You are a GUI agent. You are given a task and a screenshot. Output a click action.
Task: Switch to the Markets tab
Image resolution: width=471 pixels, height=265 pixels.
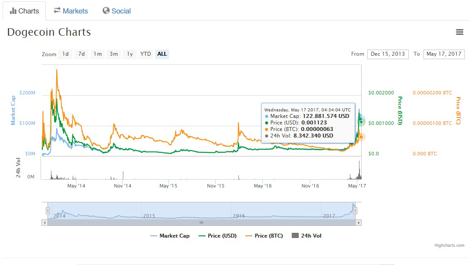pos(71,11)
